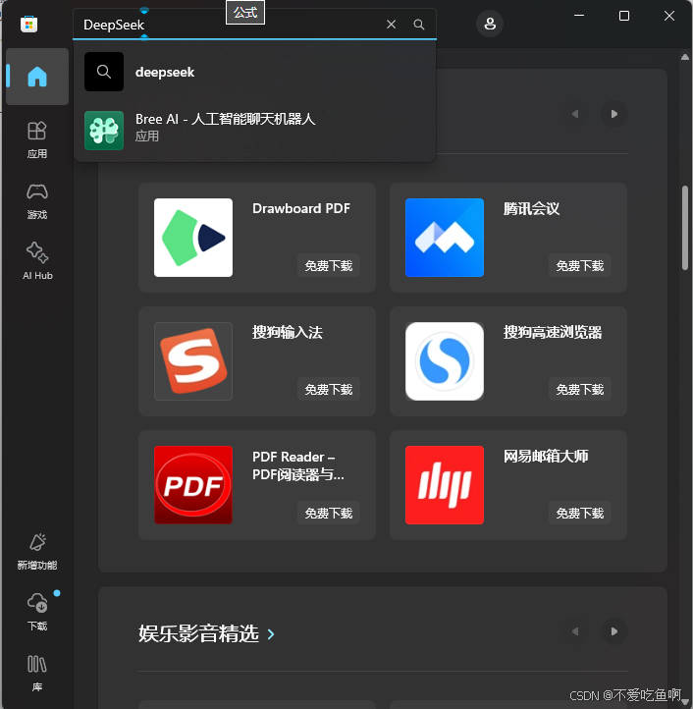Open the 搜狗输入法 app icon

[193, 361]
